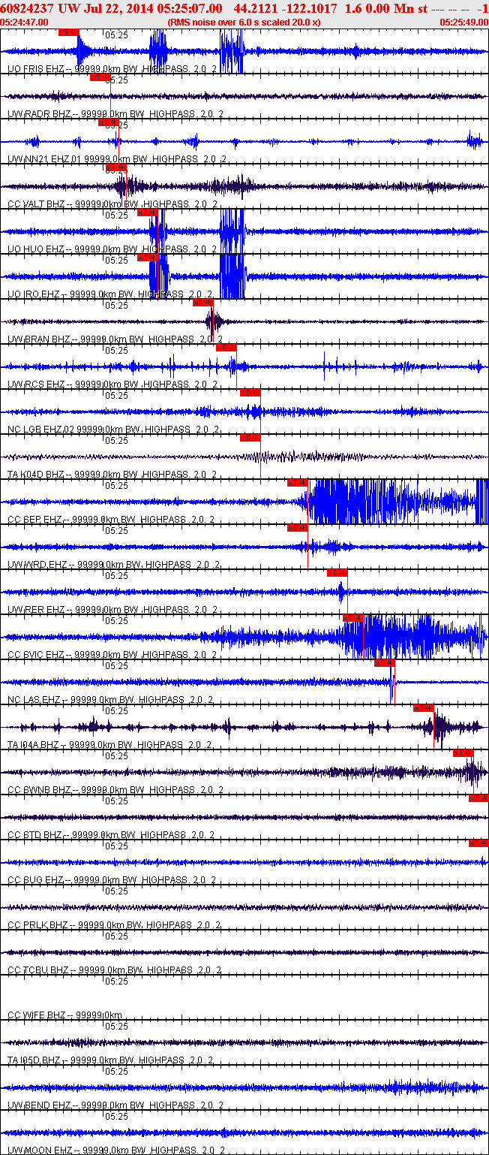Click the red pick flag on RADR trace
This screenshot has height=1155, width=489.
pyautogui.click(x=100, y=77)
